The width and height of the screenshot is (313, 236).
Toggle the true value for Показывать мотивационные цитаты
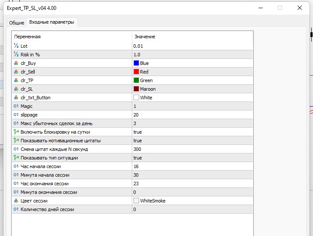pos(137,141)
